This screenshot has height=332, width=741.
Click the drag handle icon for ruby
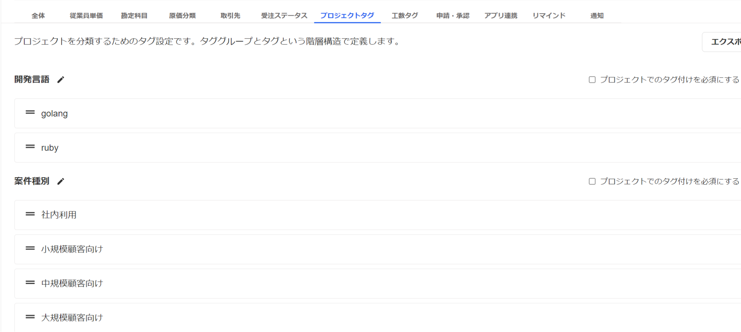[x=30, y=147]
